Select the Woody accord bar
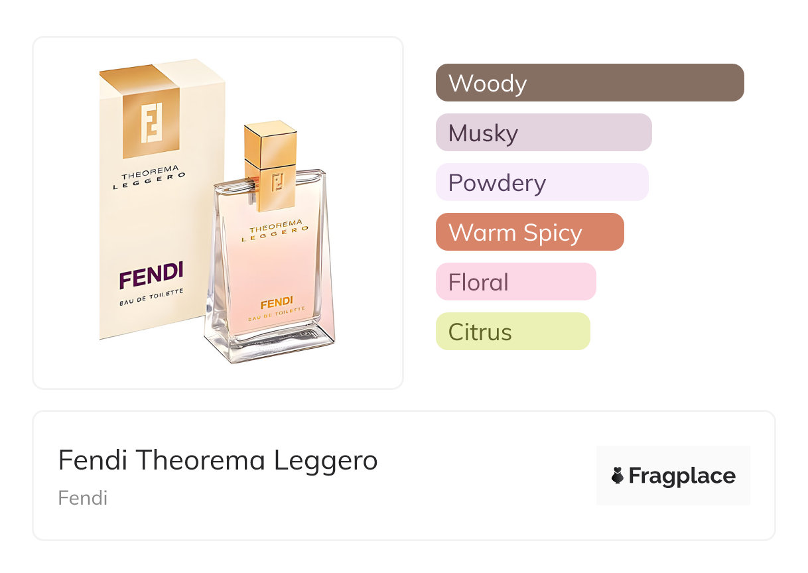This screenshot has width=808, height=573. 590,83
